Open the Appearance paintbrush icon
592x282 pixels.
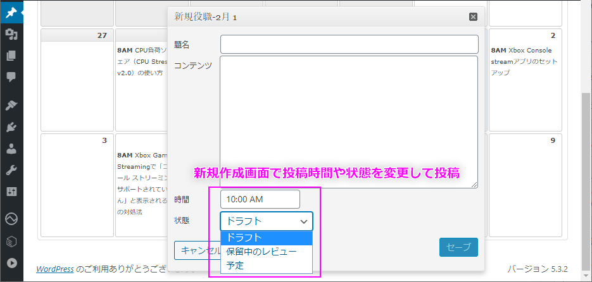tap(11, 105)
